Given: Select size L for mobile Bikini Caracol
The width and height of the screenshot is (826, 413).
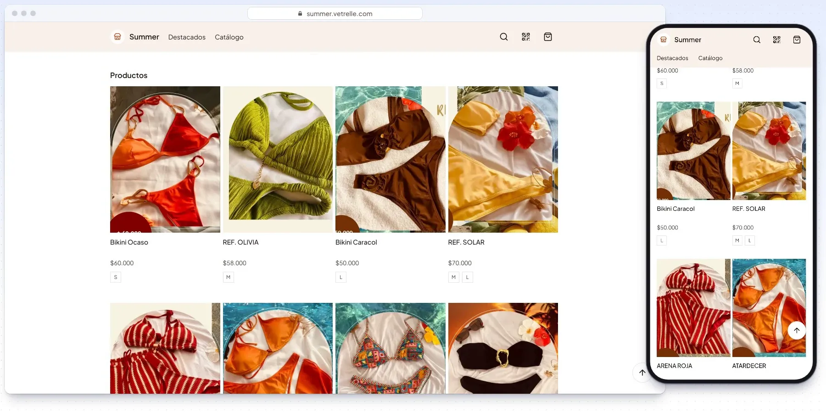Looking at the screenshot, I should pyautogui.click(x=662, y=240).
